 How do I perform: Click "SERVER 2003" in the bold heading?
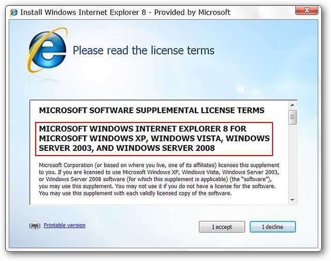point(66,148)
